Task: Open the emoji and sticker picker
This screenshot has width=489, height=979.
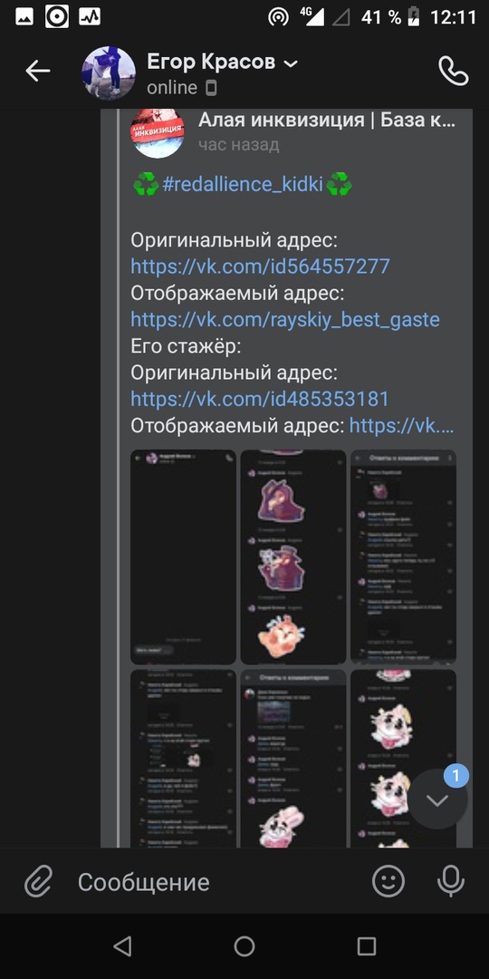Action: tap(388, 882)
